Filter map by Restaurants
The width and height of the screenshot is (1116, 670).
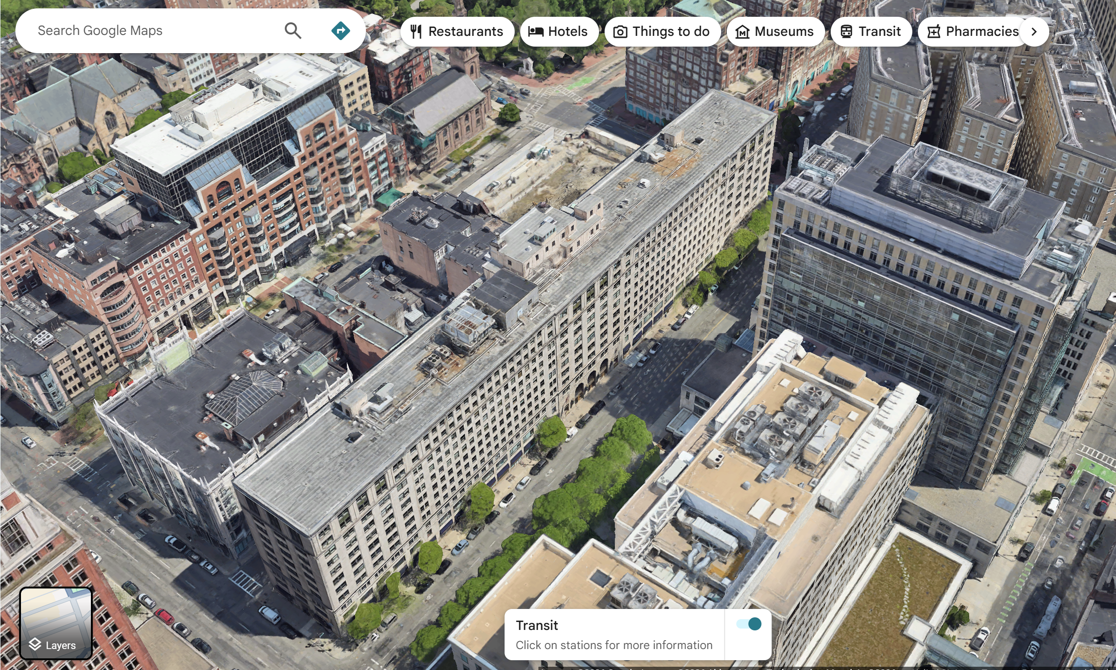[457, 32]
